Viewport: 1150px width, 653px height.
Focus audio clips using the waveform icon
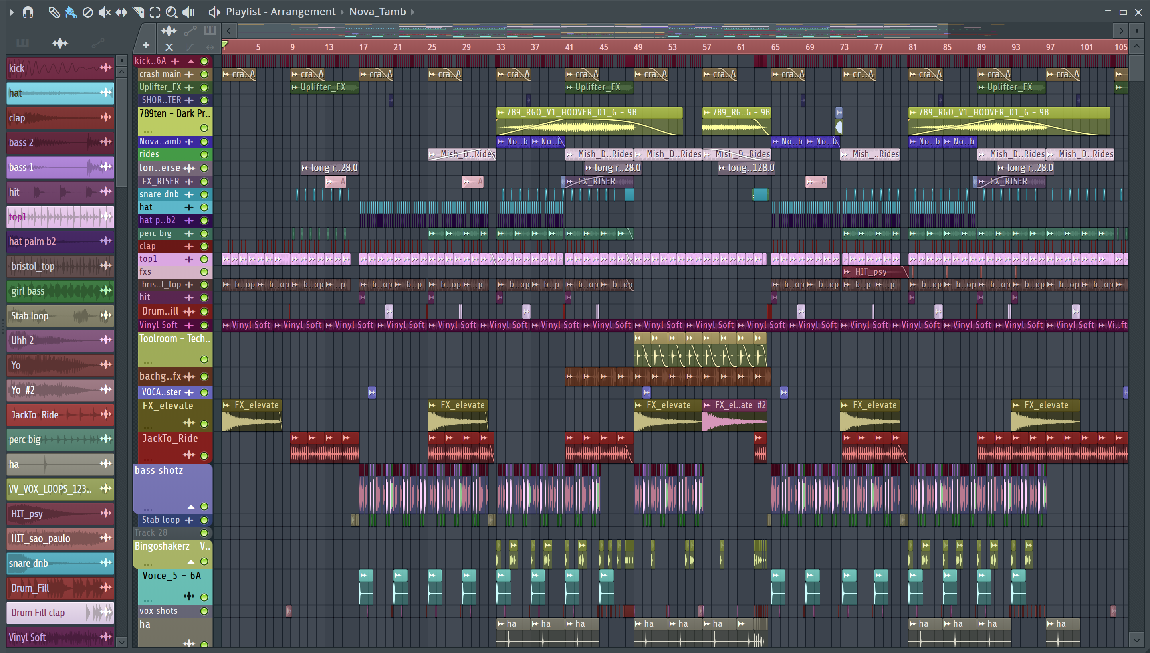[169, 31]
